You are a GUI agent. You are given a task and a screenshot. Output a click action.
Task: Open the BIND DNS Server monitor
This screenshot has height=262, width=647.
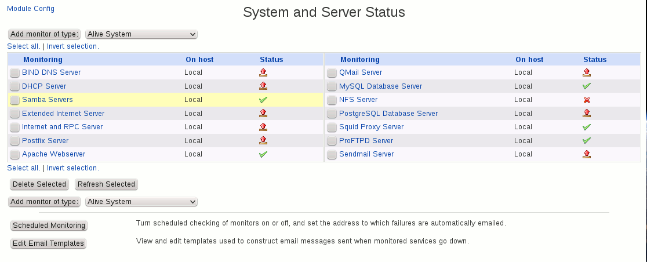point(51,72)
